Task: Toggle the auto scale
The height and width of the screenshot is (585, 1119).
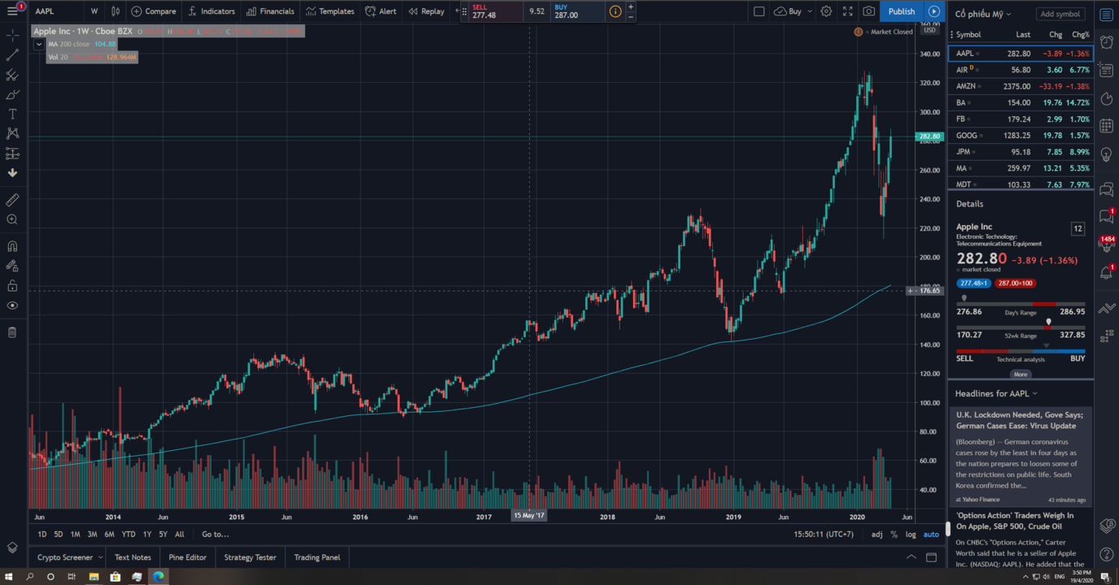Action: click(x=931, y=534)
